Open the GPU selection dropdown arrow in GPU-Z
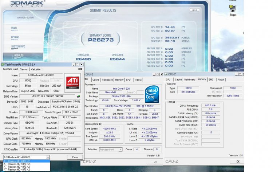Screen dimensions: 273x172 (48, 157)
